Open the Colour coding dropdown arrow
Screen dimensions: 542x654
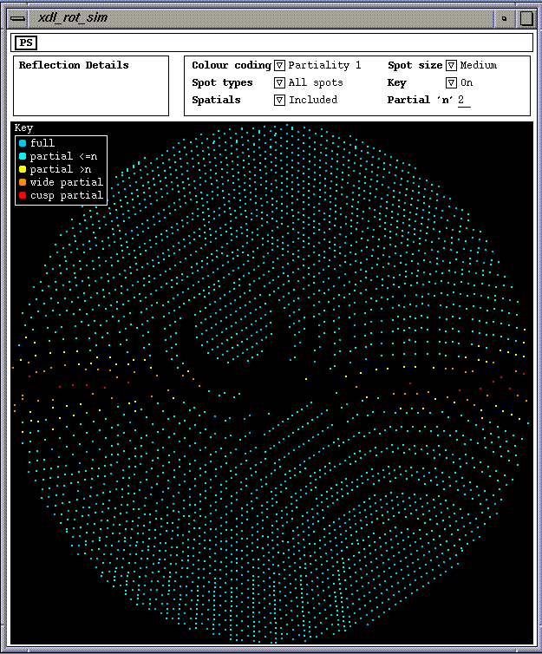(x=279, y=66)
